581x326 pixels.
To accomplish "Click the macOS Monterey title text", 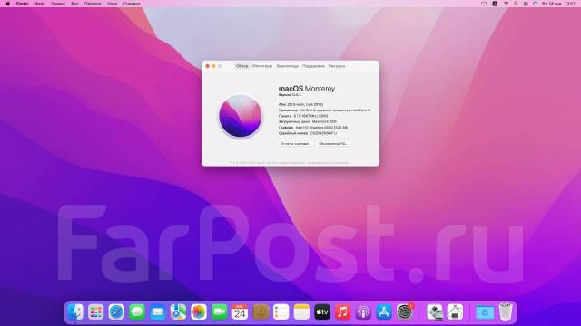I will coord(307,89).
